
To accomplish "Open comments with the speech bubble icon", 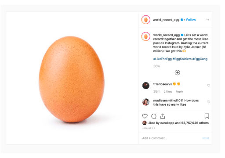I will pyautogui.click(x=154, y=116).
